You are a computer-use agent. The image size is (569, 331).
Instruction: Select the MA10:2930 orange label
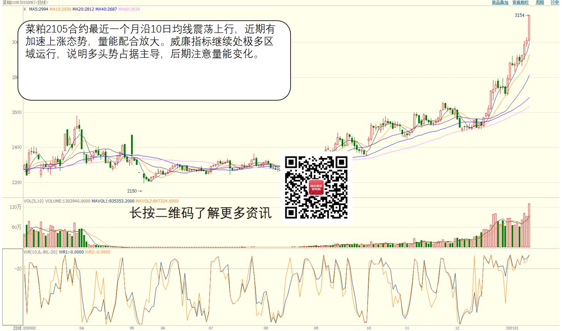[60, 9]
